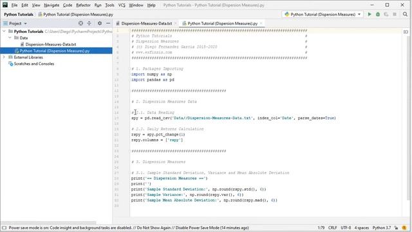Fold the section 3.1 comment marker at line 27
This screenshot has height=232, width=412.
coord(130,173)
